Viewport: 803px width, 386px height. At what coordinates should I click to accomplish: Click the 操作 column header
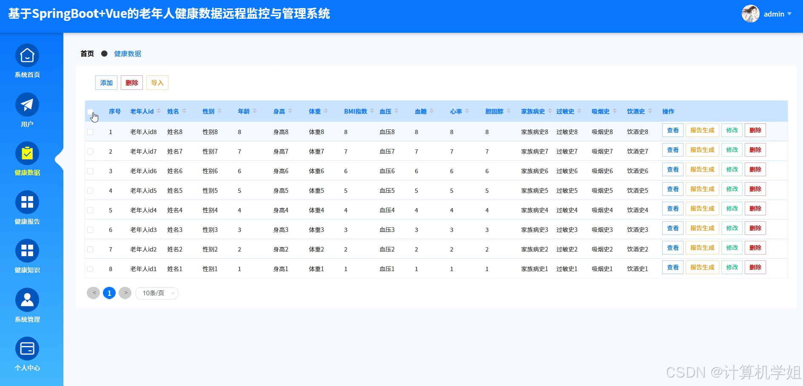668,111
